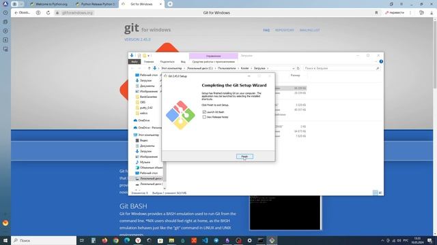Launch Edge from the taskbar

127,240
